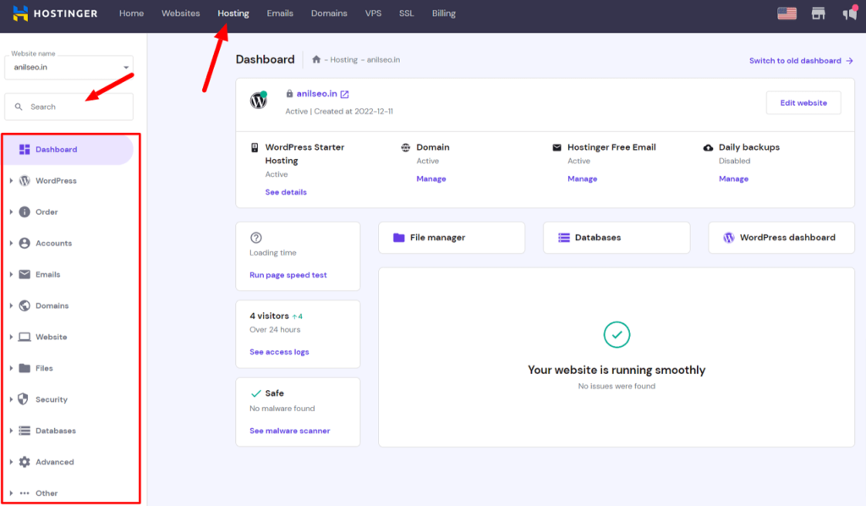Click inside the sidebar Search field

pyautogui.click(x=68, y=106)
